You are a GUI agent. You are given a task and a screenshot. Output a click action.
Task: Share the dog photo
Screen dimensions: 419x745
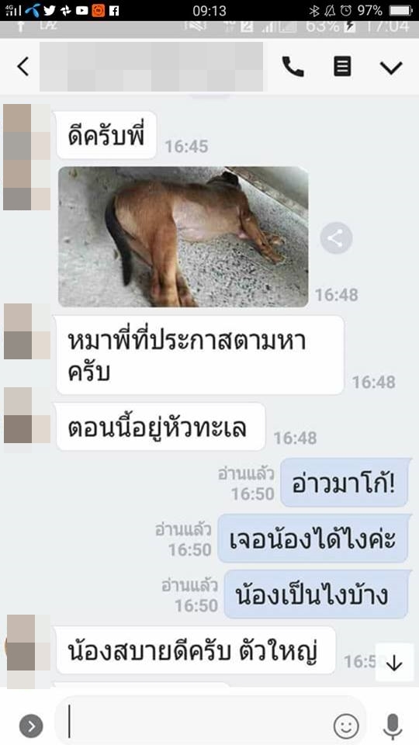tap(336, 238)
